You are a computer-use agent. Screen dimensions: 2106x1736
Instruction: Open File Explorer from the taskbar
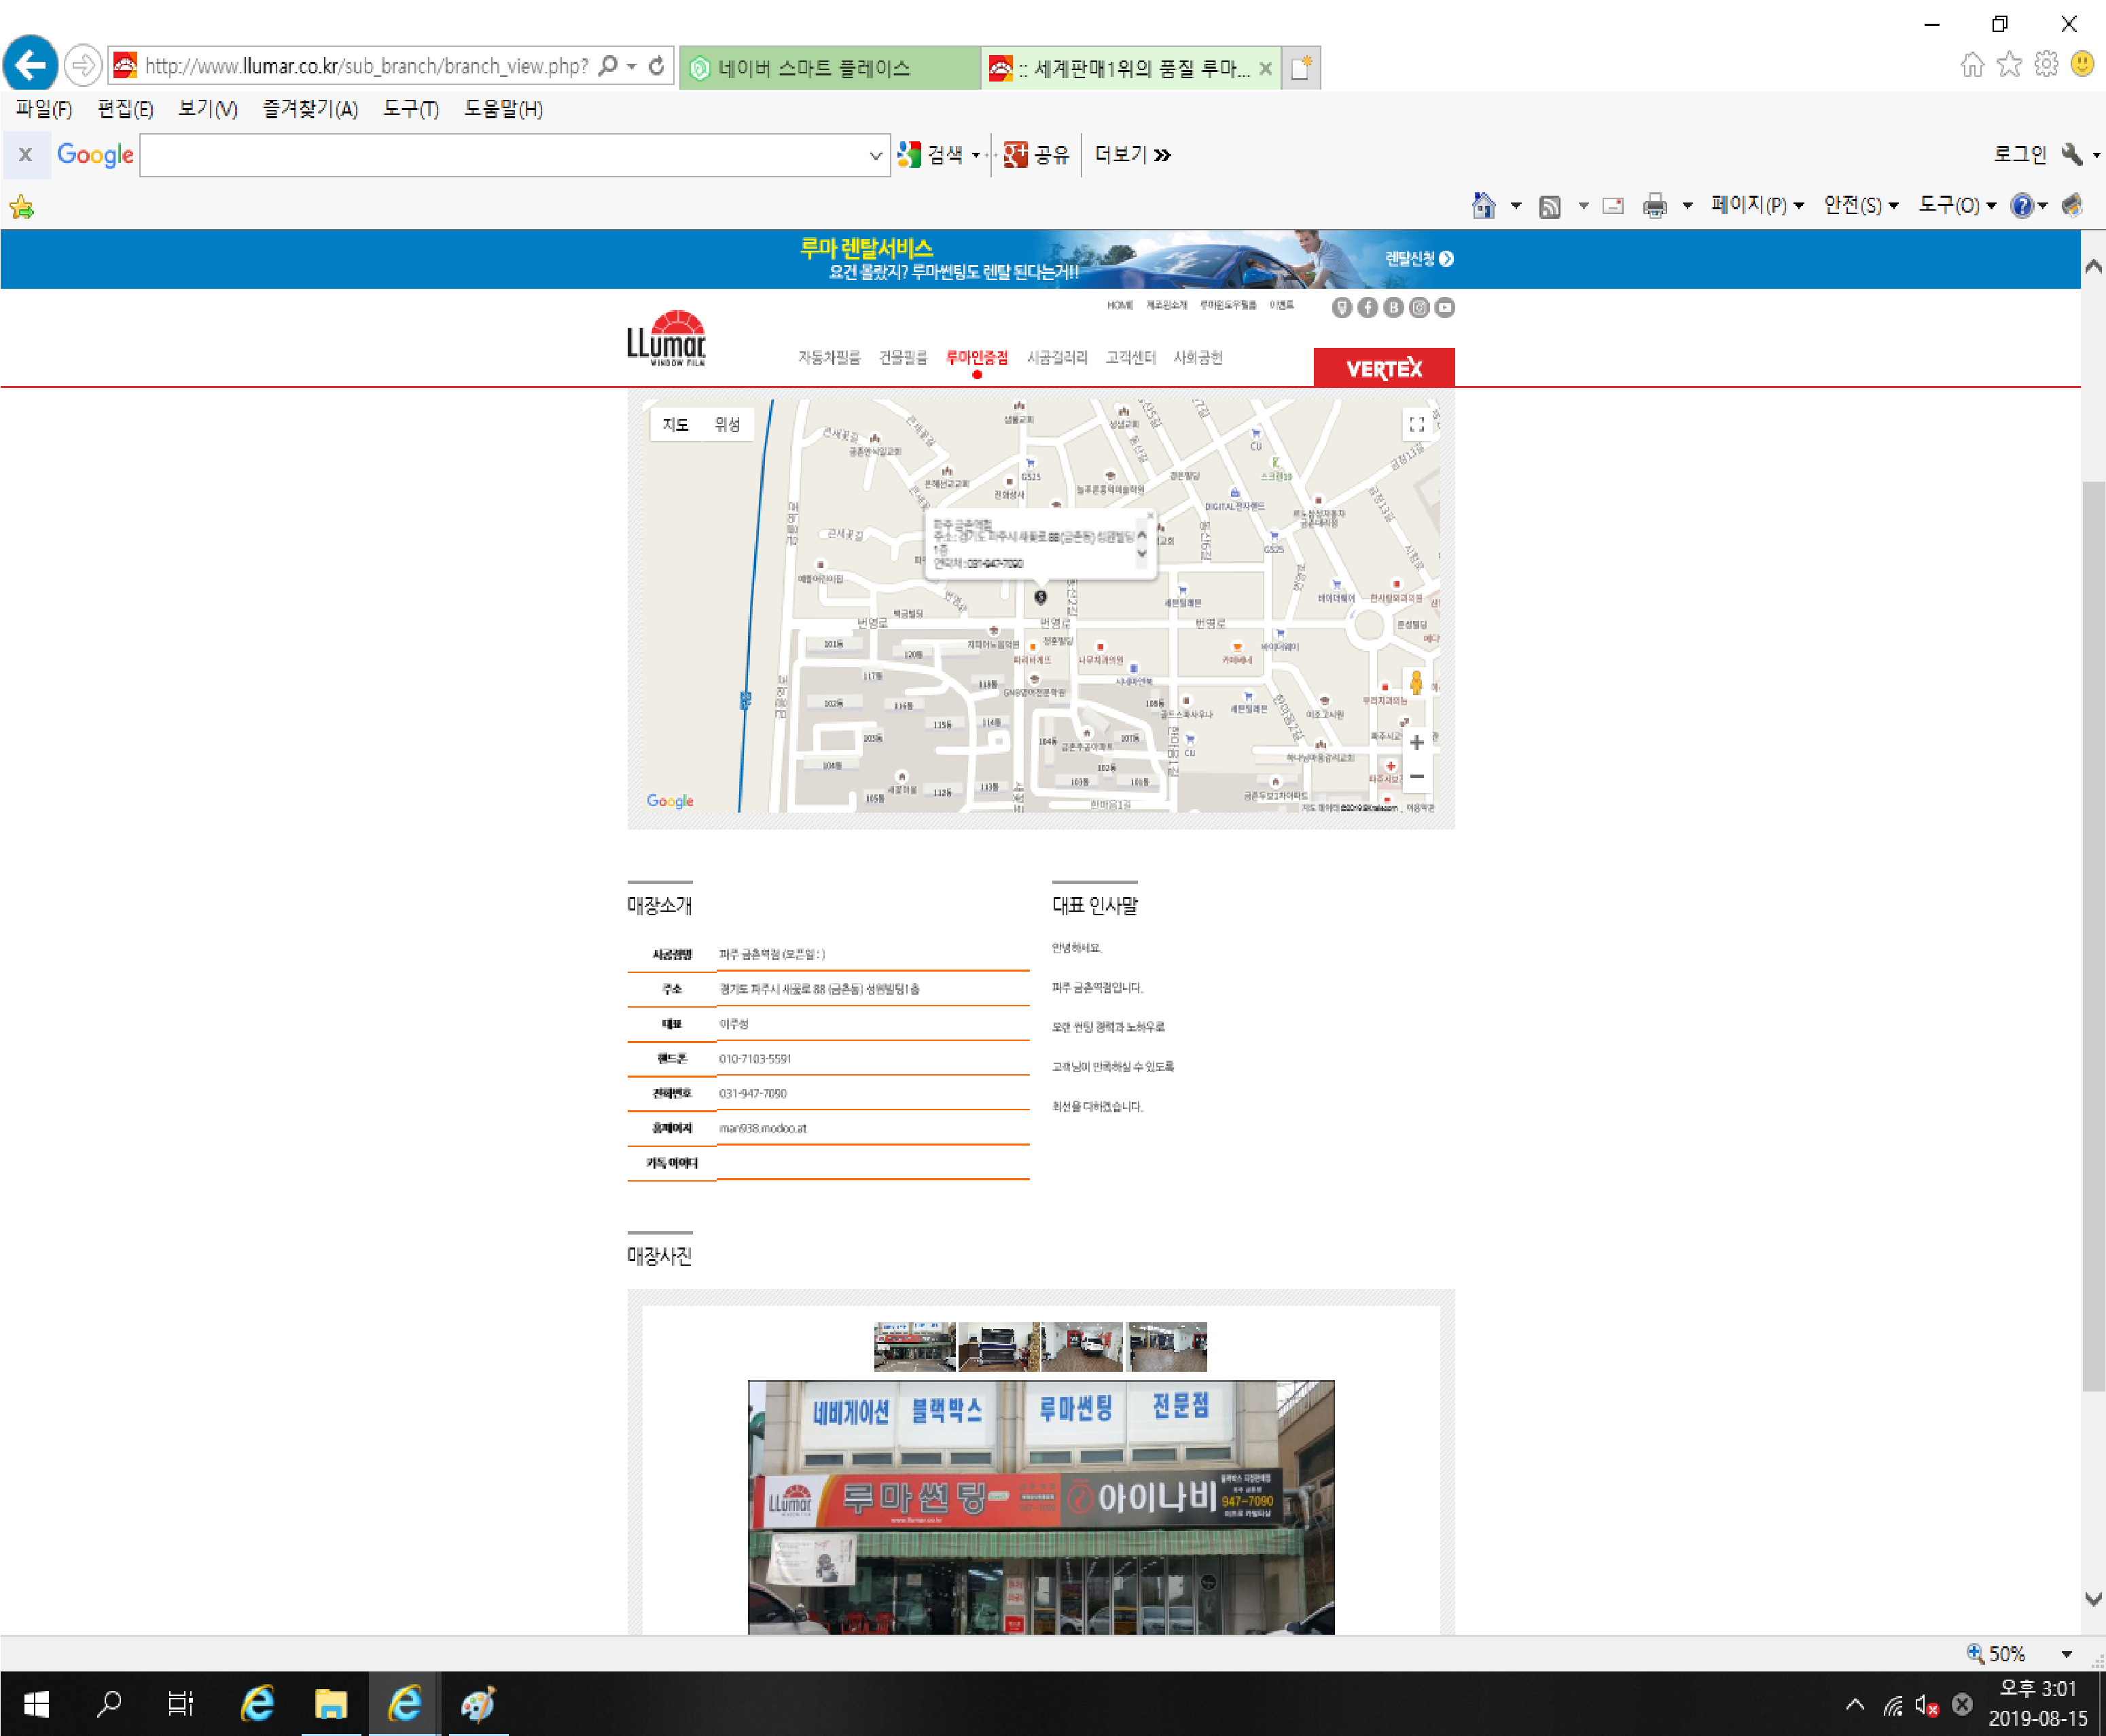pos(331,1703)
